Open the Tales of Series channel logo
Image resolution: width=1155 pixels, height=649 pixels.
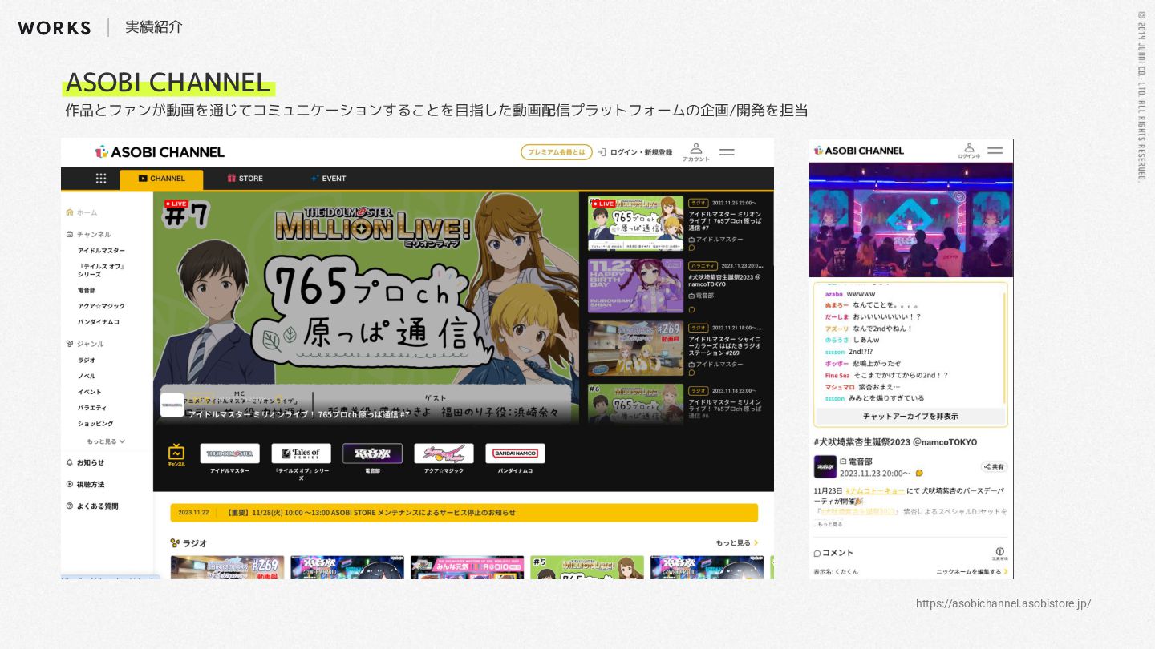click(301, 453)
